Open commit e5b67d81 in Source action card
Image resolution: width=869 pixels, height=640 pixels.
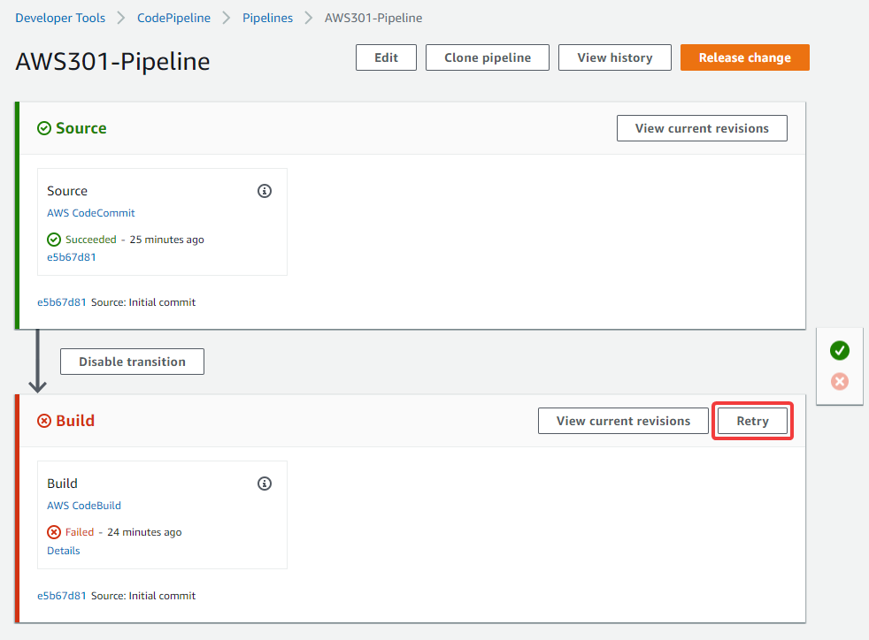pos(72,257)
